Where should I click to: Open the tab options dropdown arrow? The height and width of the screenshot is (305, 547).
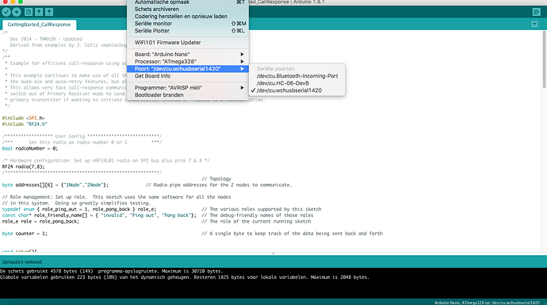[x=534, y=24]
